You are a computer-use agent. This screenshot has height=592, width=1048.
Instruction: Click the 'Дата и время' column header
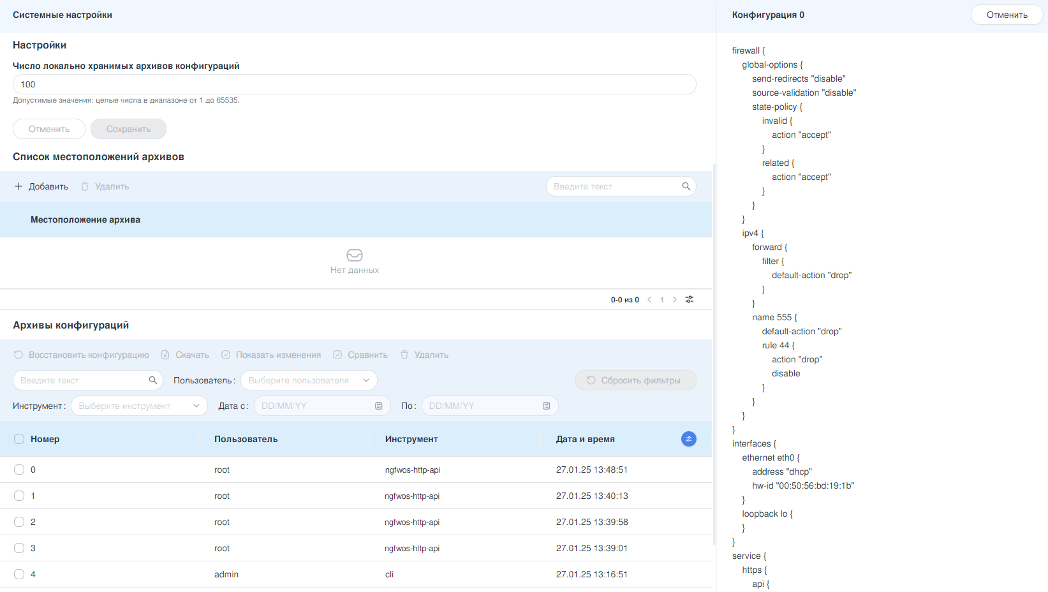click(x=586, y=439)
